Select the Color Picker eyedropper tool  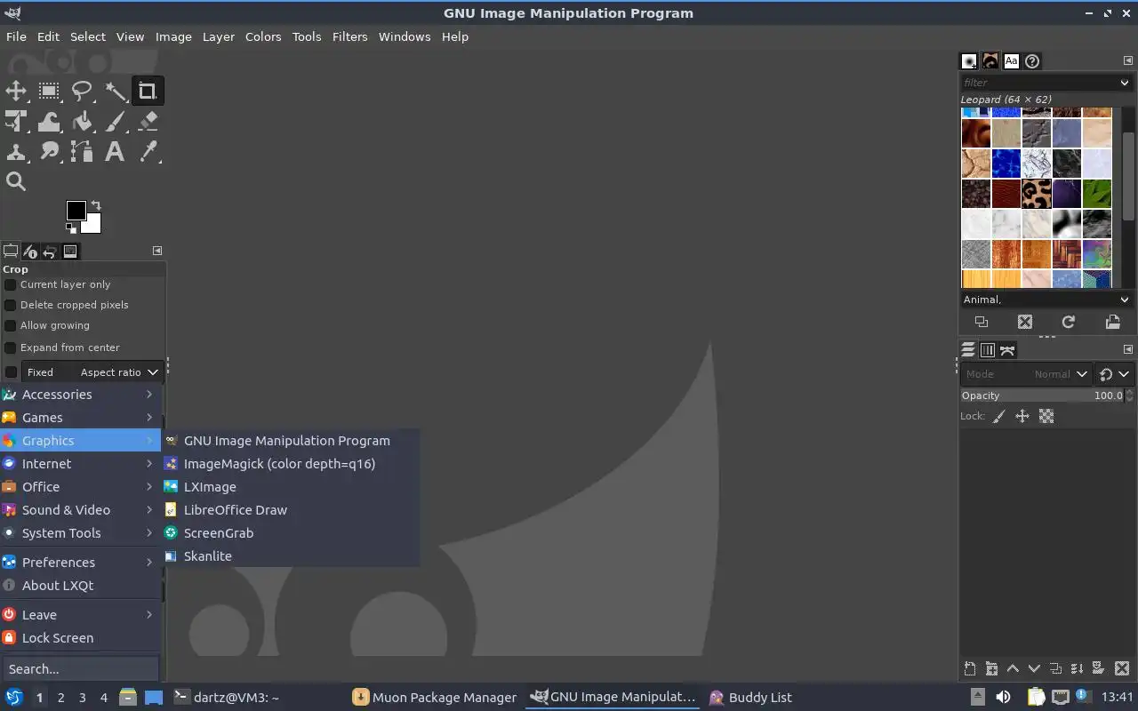148,151
